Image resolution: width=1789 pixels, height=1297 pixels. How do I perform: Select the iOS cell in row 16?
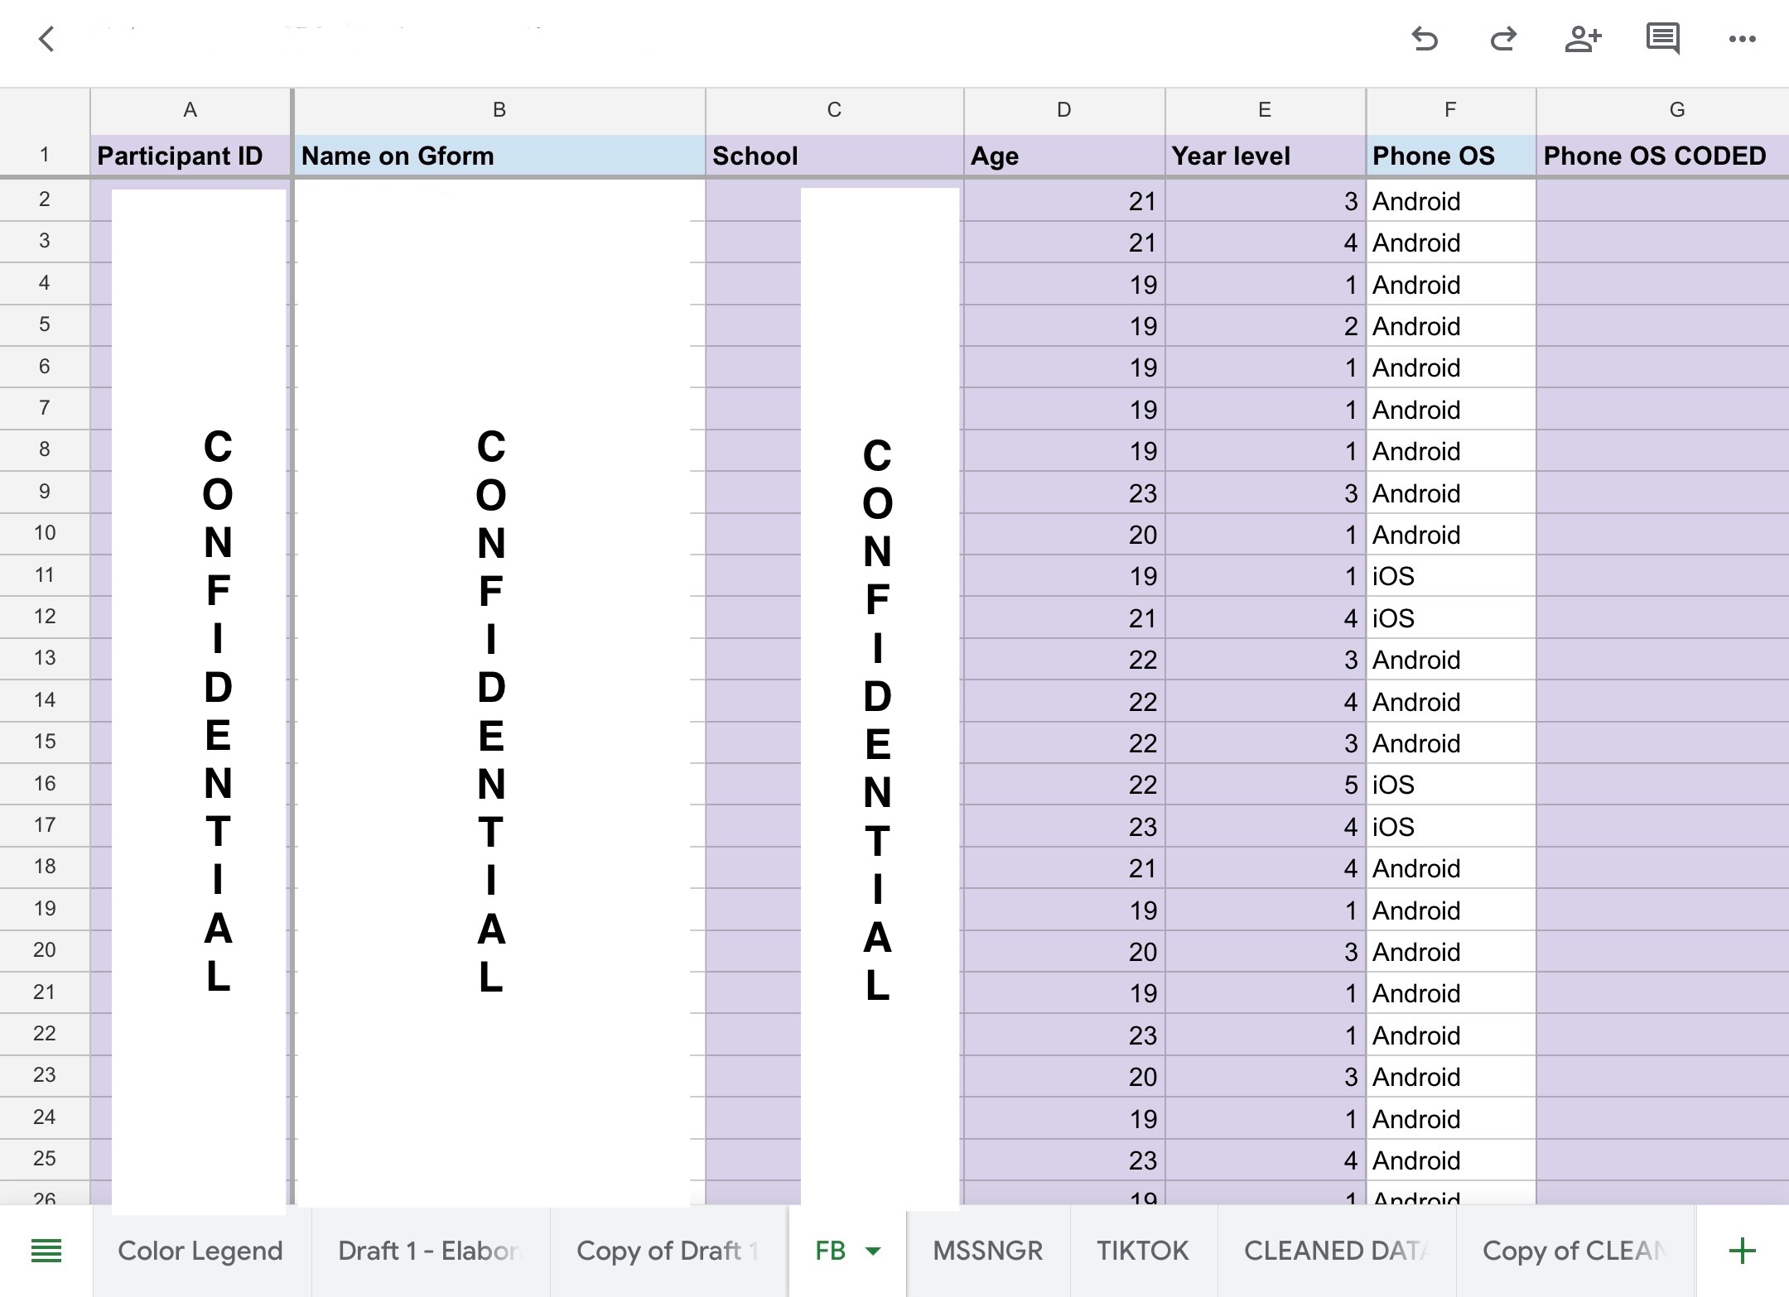pos(1450,785)
